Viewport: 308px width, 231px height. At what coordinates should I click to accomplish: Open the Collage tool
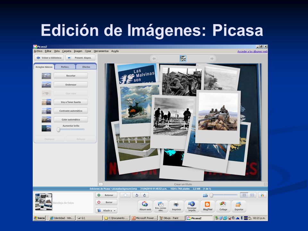tap(223, 206)
